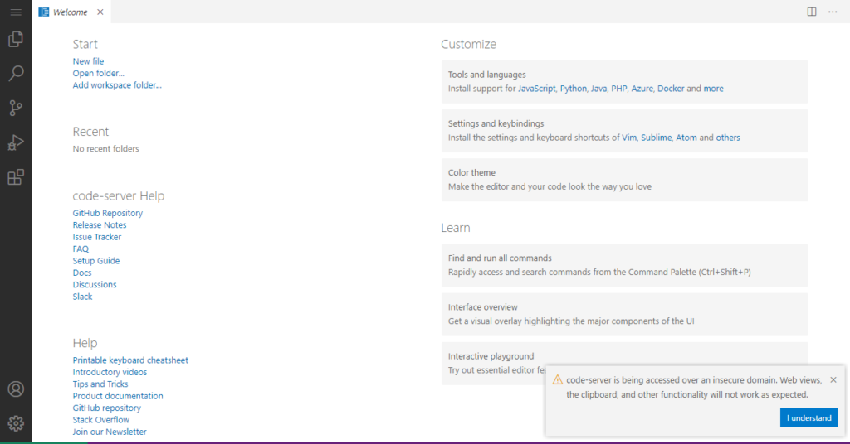Close the Welcome tab
This screenshot has width=850, height=444.
pyautogui.click(x=100, y=12)
